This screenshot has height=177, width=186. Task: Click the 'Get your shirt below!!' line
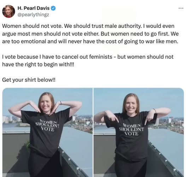(x=29, y=80)
